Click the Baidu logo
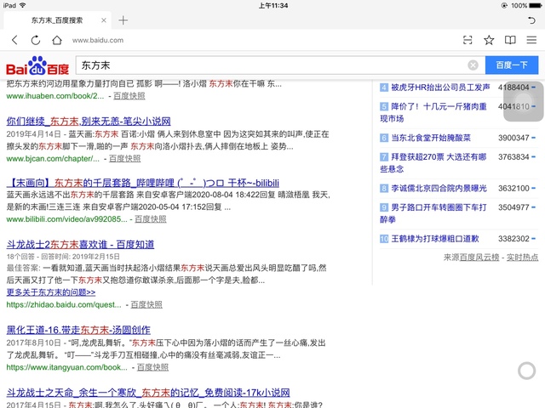 [37, 66]
